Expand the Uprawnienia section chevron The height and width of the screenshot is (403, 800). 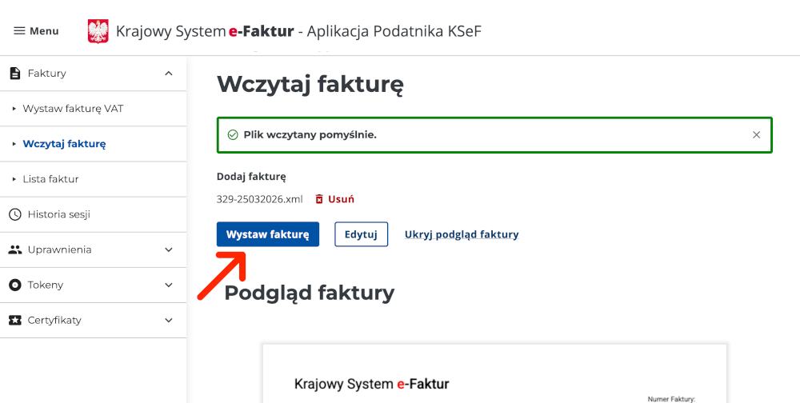pyautogui.click(x=168, y=249)
